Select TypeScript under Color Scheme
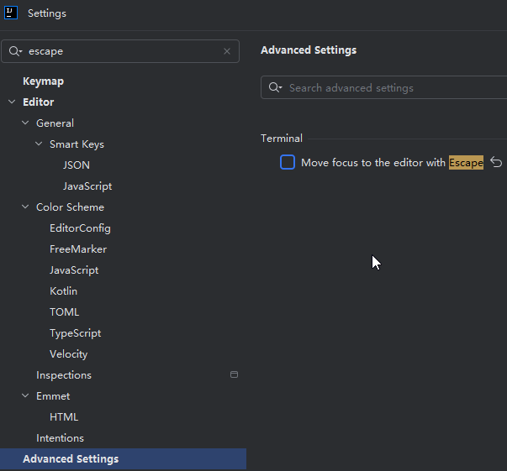 [x=75, y=333]
